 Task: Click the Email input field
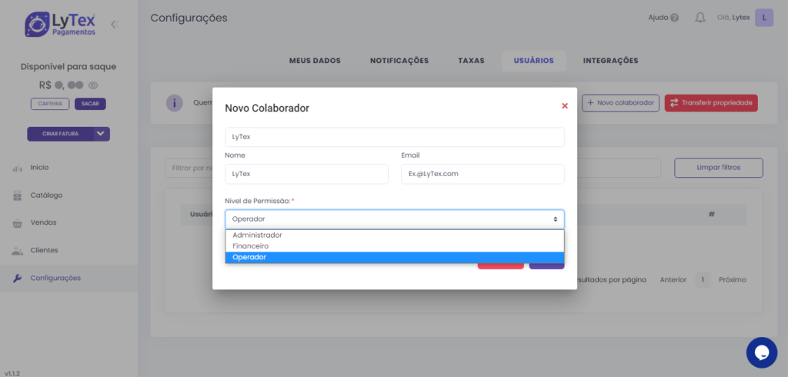[482, 174]
